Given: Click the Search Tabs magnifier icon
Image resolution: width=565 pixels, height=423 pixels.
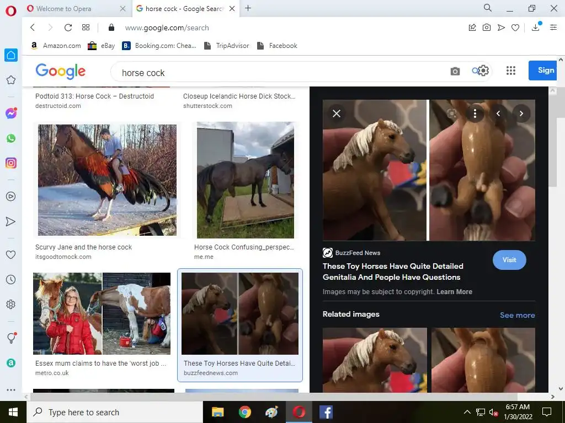Looking at the screenshot, I should coord(488,8).
